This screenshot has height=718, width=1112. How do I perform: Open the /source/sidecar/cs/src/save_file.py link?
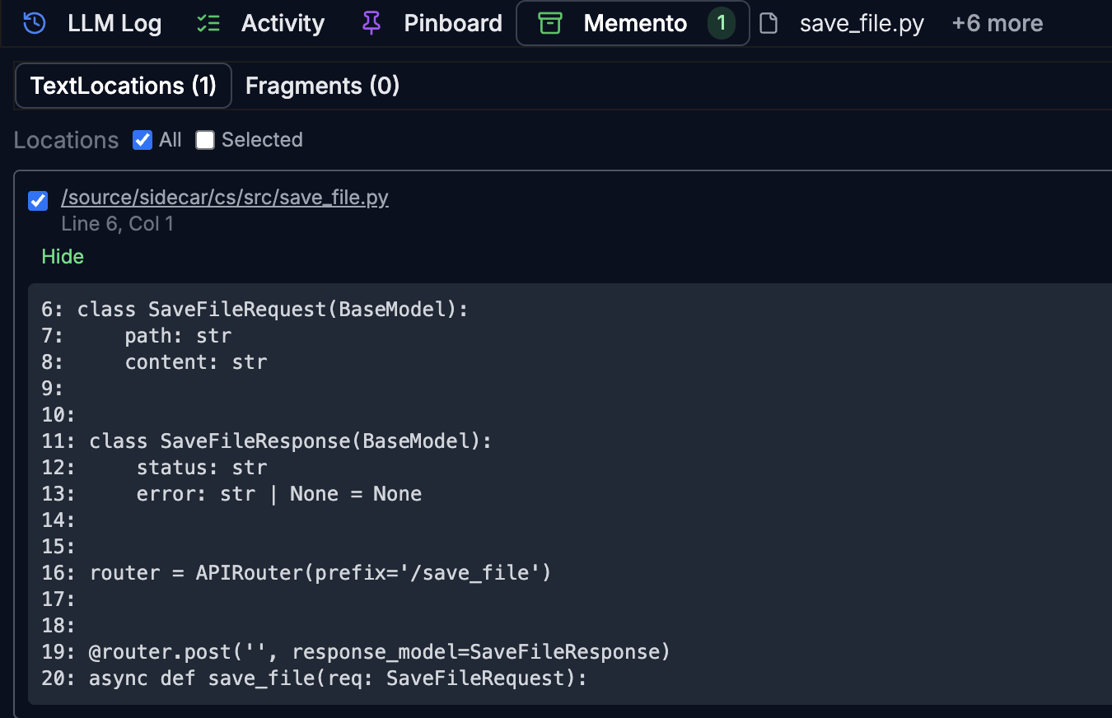pyautogui.click(x=225, y=198)
